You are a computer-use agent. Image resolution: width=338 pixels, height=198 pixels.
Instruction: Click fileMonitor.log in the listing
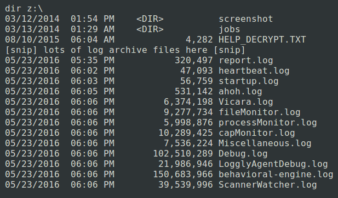(x=260, y=112)
